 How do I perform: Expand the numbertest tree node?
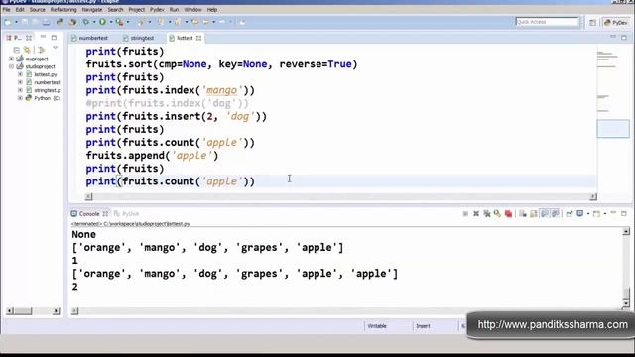coord(20,82)
